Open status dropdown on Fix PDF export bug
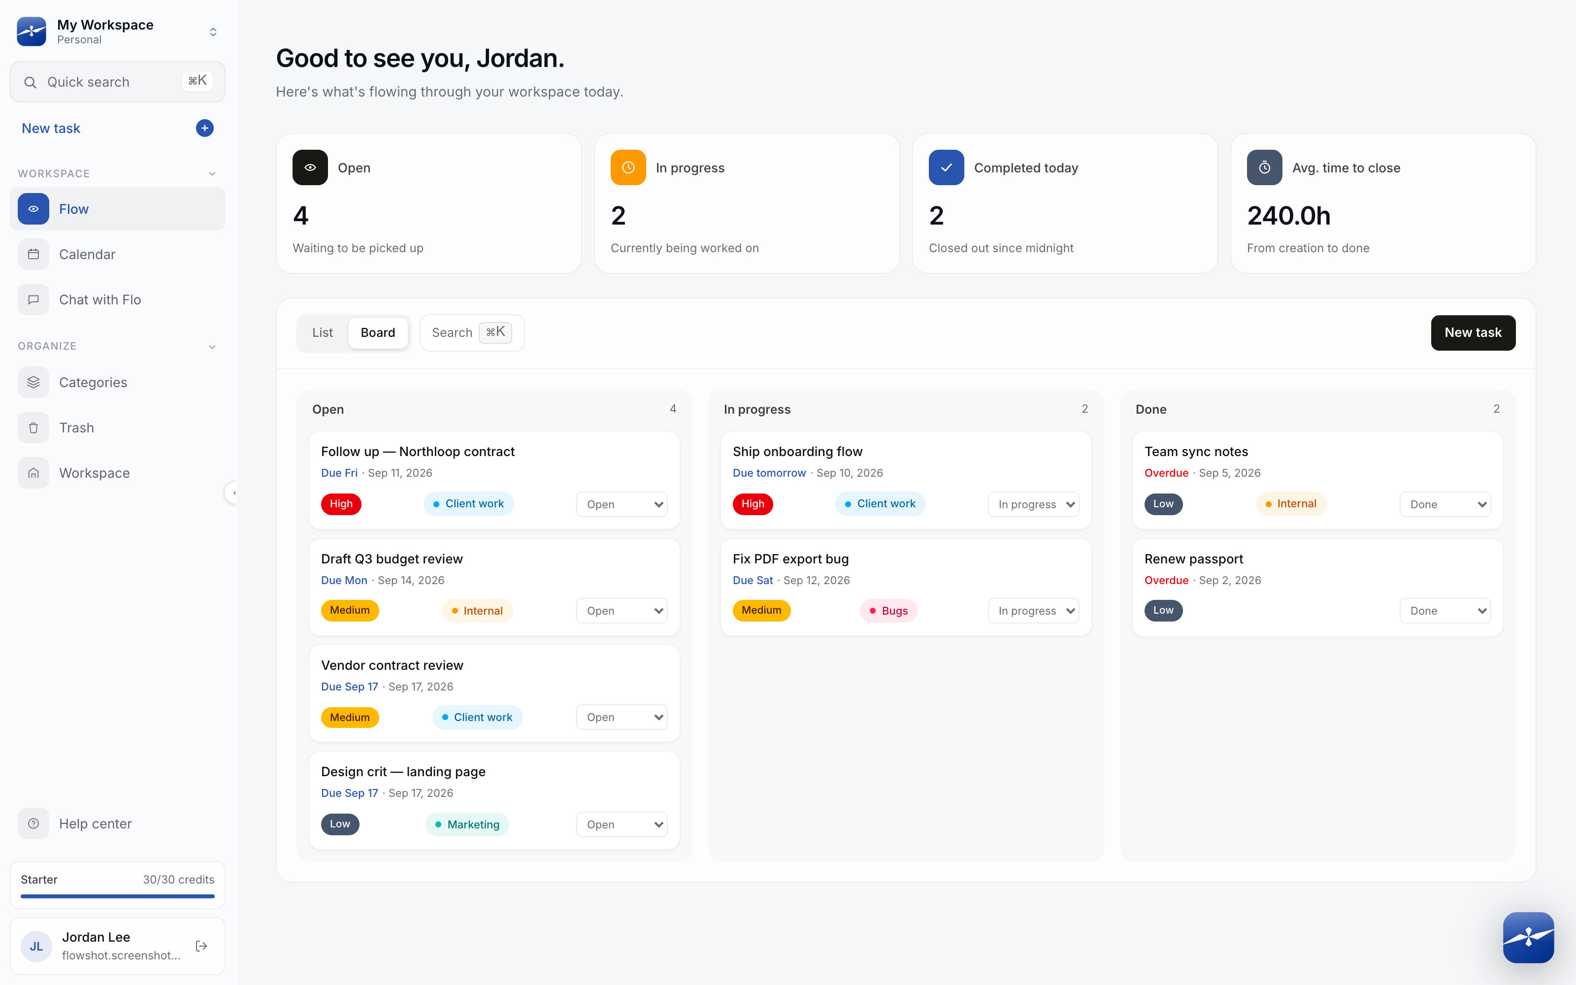1576x985 pixels. coord(1034,611)
